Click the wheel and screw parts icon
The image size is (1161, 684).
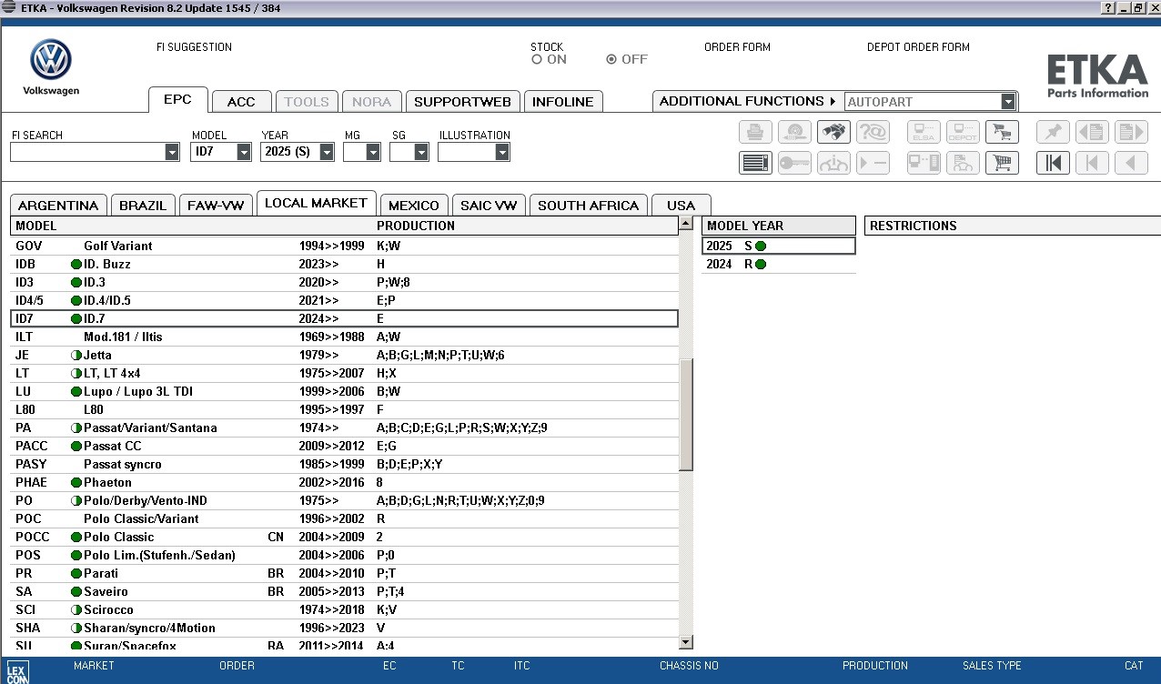[794, 133]
